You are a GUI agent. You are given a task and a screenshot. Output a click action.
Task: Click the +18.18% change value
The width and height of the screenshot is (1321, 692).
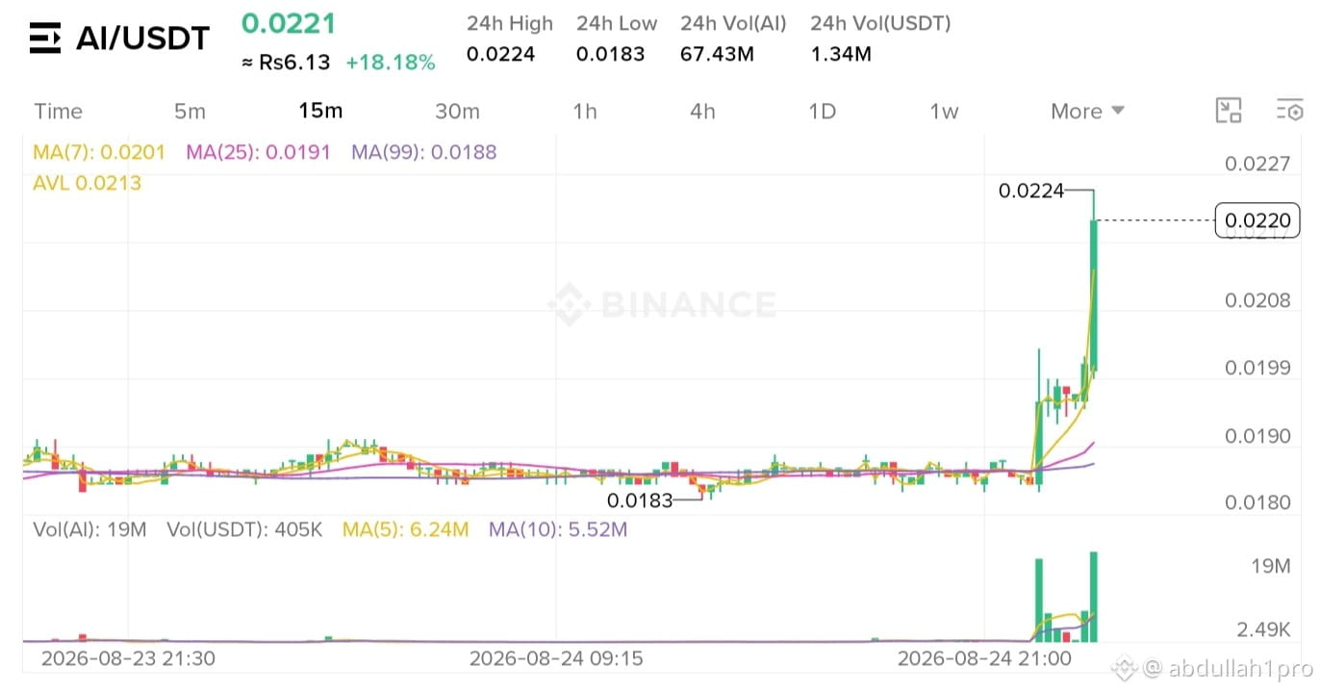click(391, 63)
